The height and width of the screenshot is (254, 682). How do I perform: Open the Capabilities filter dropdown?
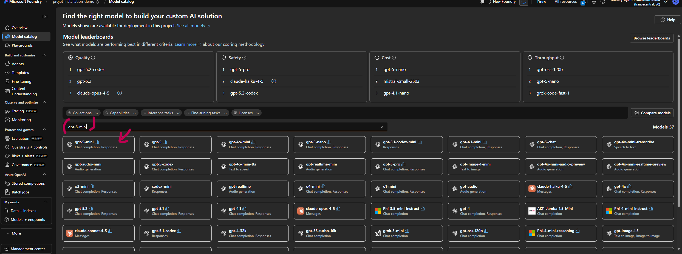(120, 113)
